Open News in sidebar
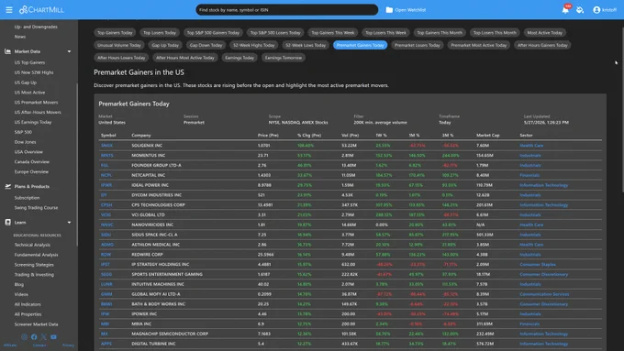Viewport: 624px width, 351px height. pos(20,37)
